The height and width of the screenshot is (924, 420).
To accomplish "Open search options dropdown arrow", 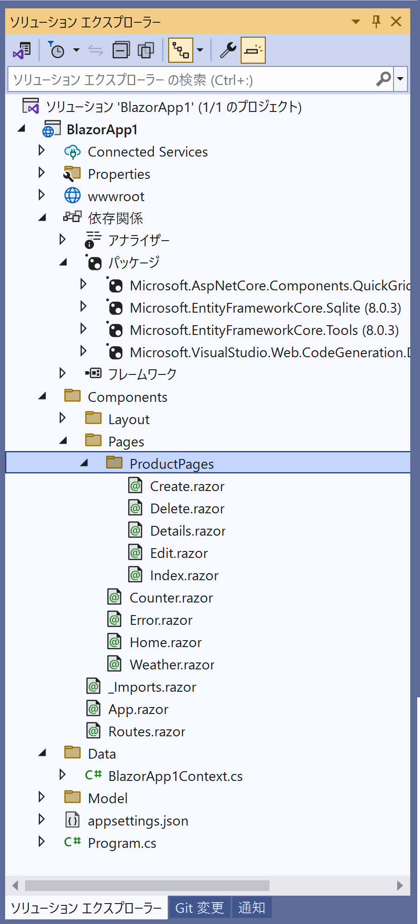I will click(x=400, y=79).
